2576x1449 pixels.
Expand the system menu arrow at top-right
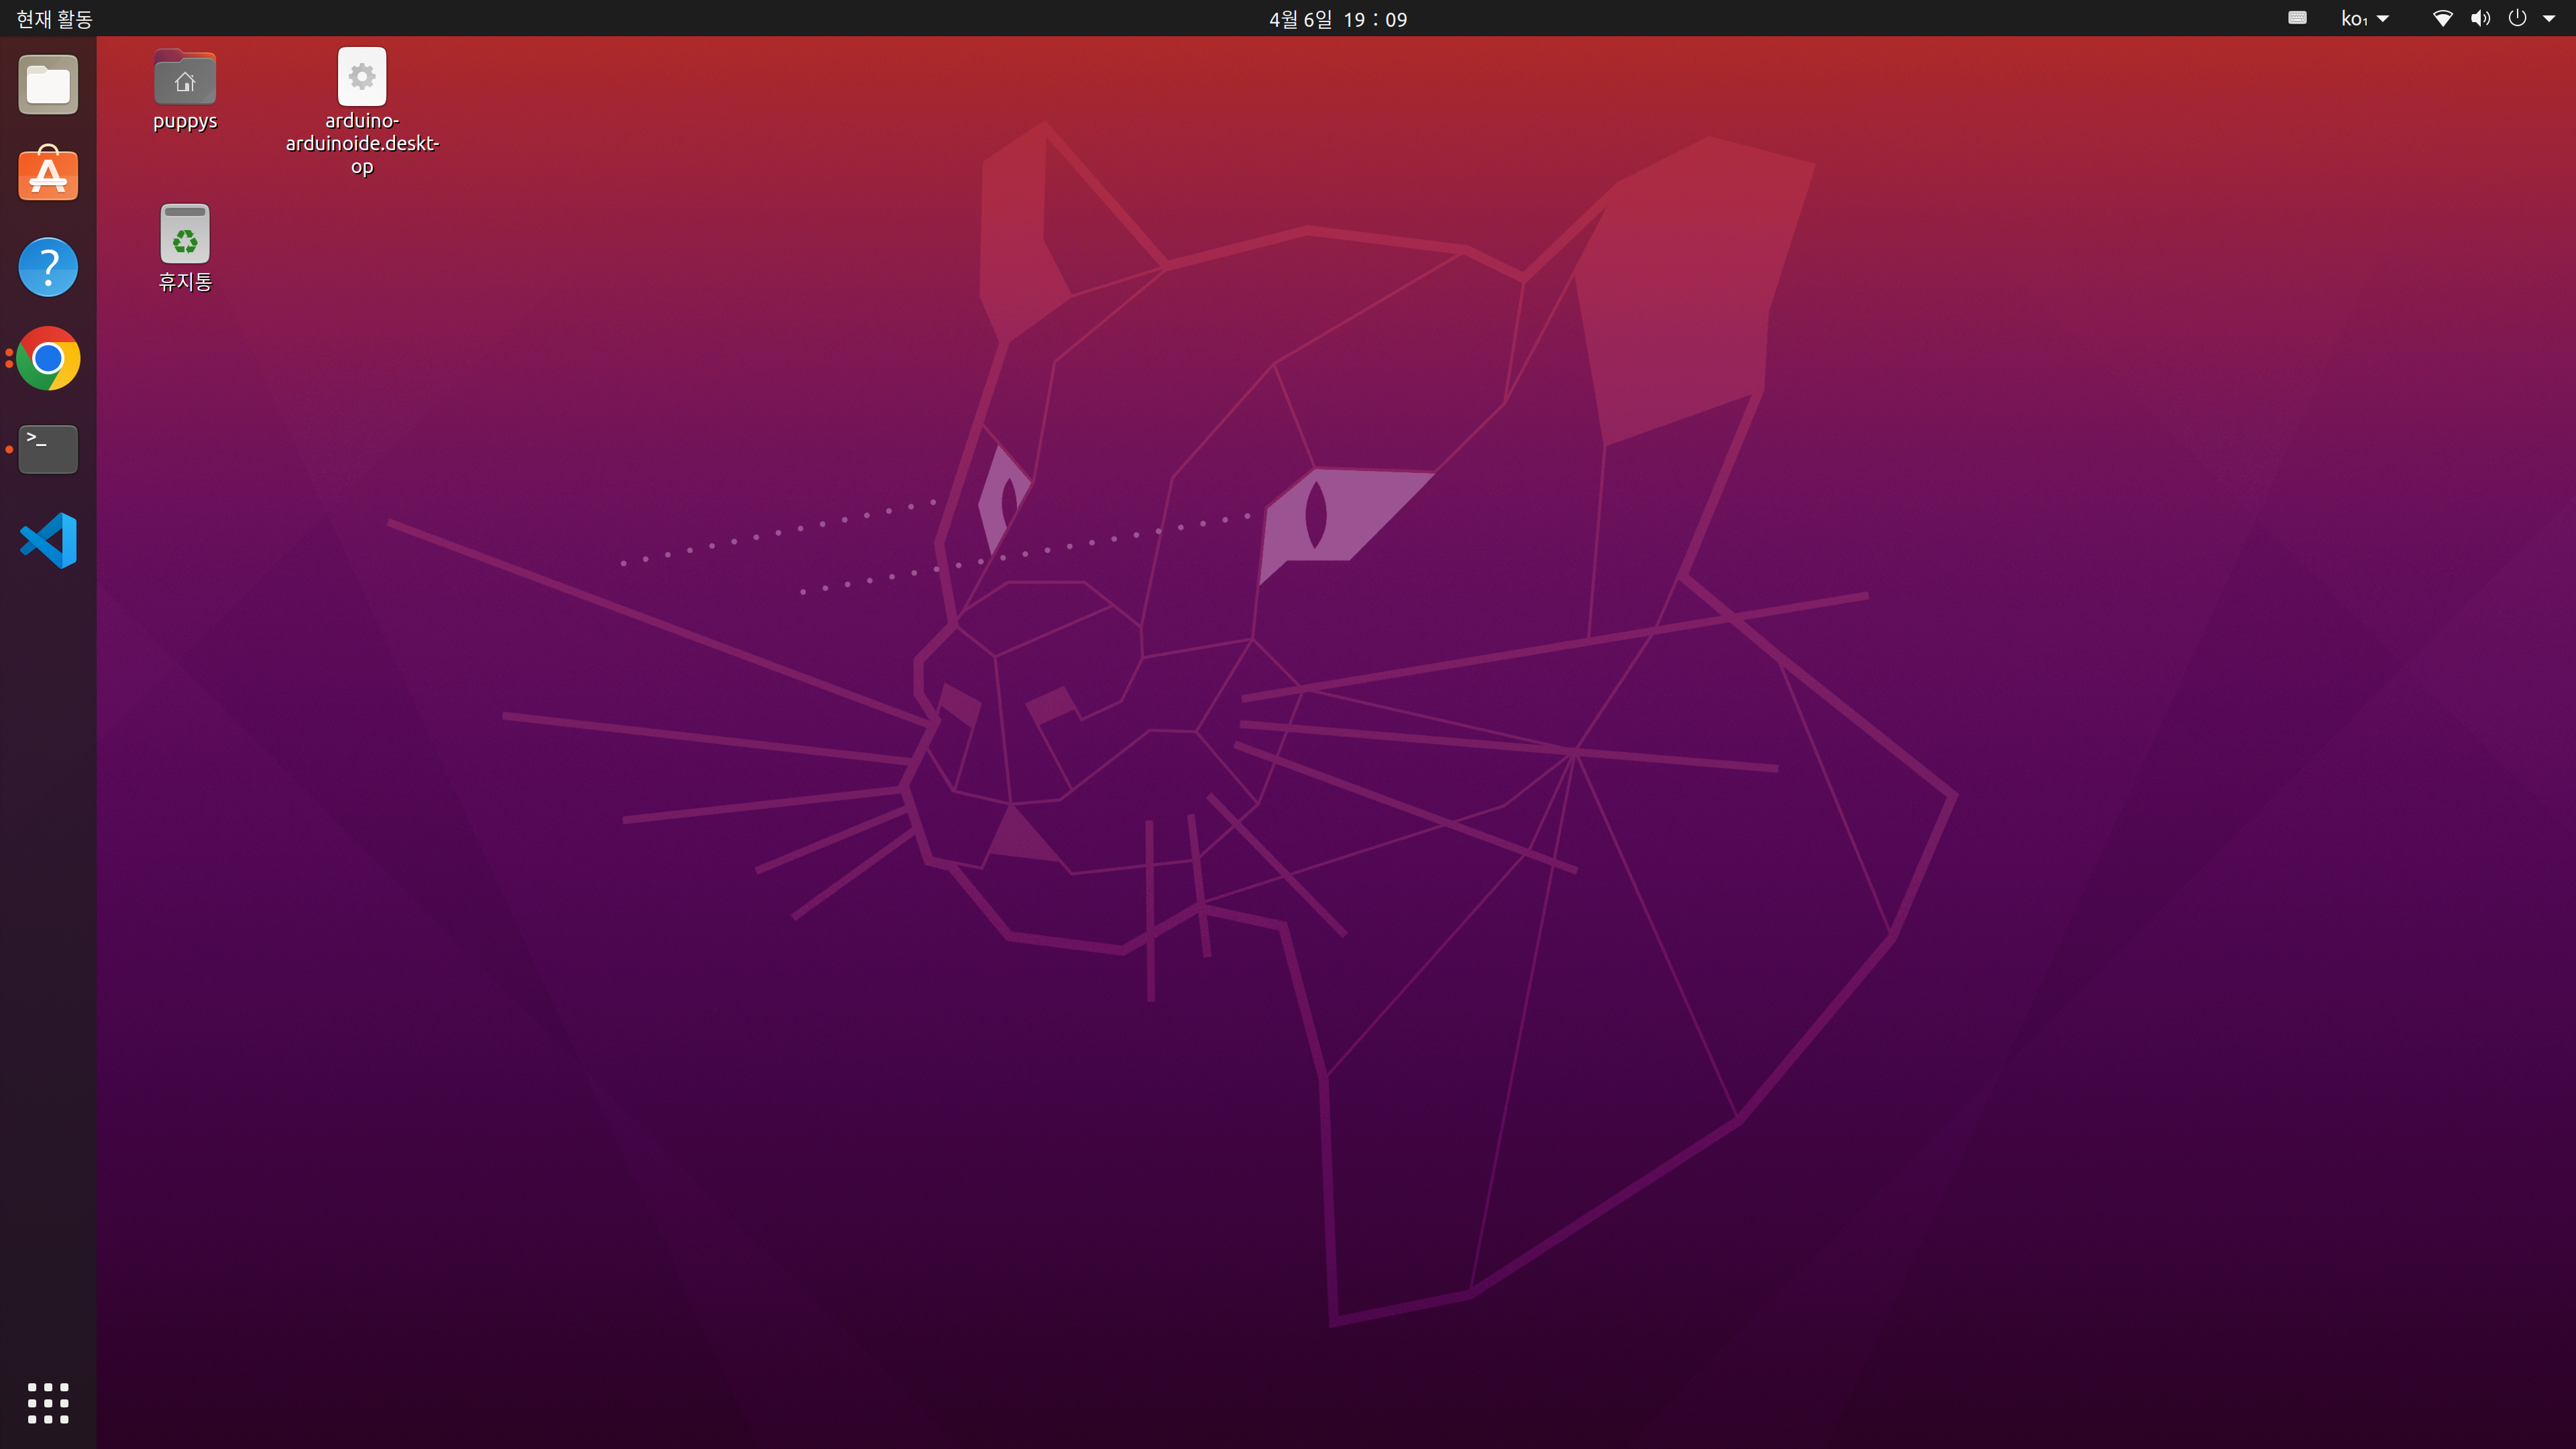pos(2548,18)
